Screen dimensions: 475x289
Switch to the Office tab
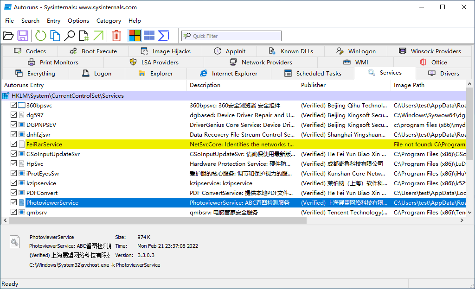coord(433,62)
